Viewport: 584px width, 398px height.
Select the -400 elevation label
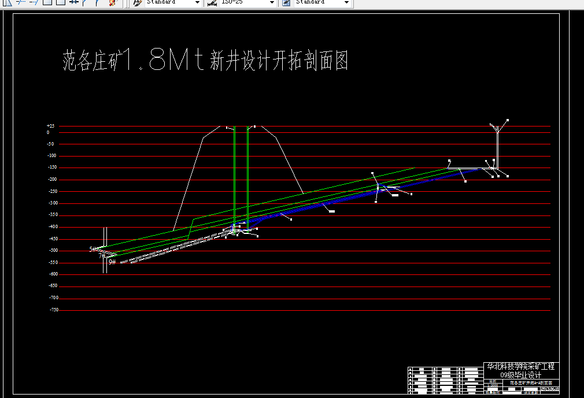[x=53, y=226]
